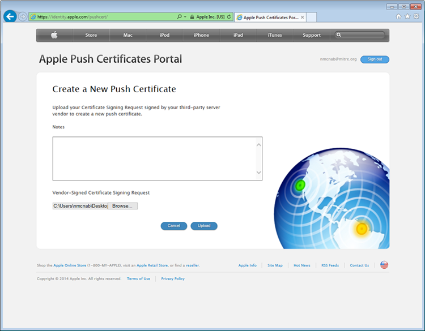Viewport: 425px width, 331px height.
Task: Open a new blank browser tab
Action: tap(311, 18)
